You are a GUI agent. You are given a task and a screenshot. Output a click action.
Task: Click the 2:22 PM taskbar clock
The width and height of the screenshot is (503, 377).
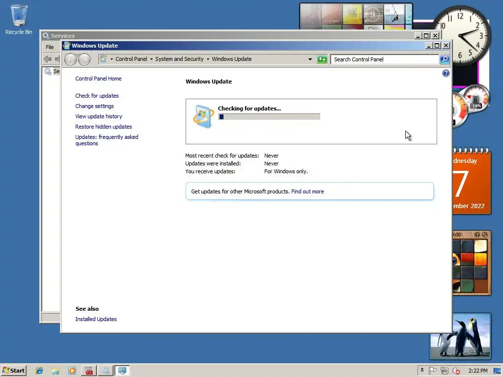[477, 371]
